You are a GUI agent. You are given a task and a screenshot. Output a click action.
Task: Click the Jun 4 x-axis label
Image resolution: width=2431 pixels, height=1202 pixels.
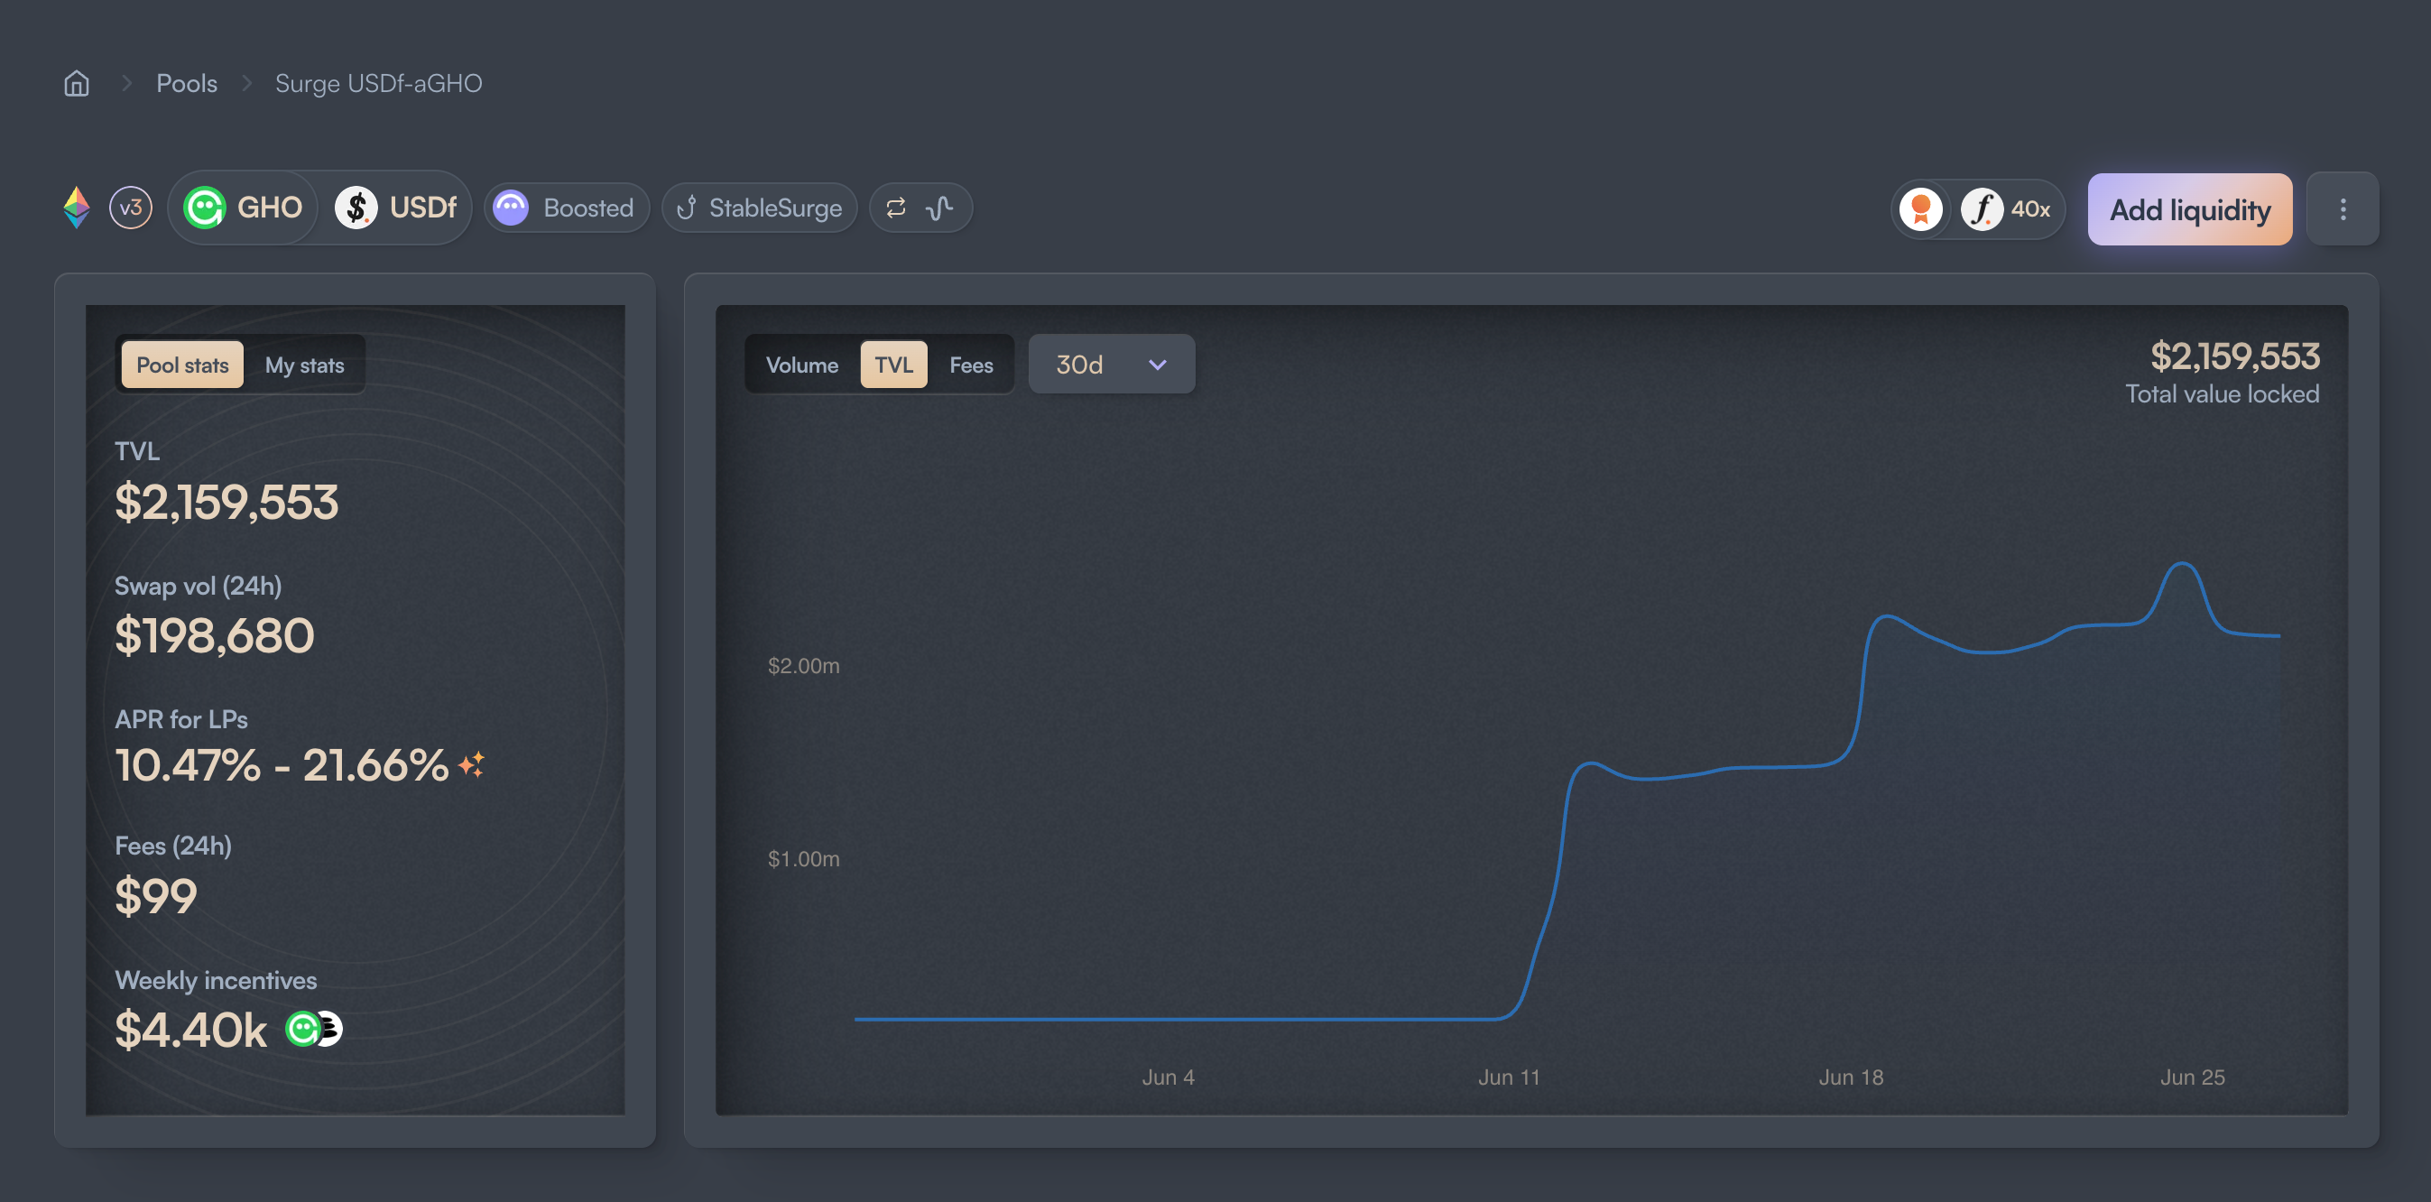(1169, 1077)
